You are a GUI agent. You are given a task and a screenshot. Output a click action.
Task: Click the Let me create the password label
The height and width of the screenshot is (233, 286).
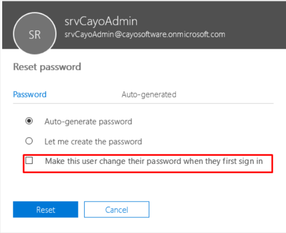click(93, 142)
